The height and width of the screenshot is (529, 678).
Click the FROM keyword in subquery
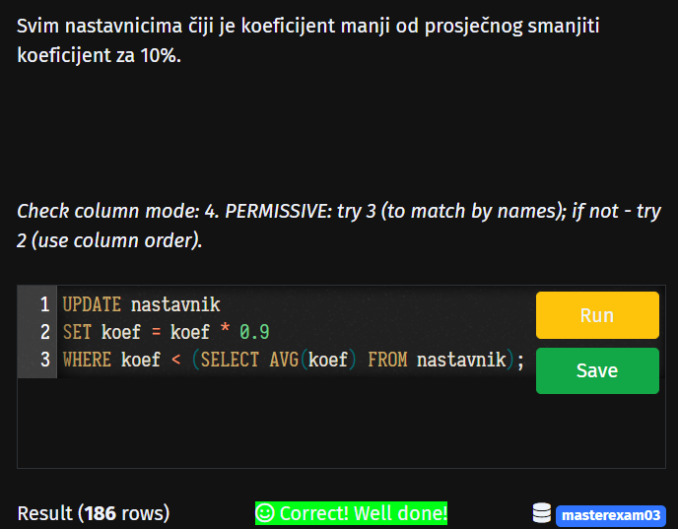coord(387,360)
